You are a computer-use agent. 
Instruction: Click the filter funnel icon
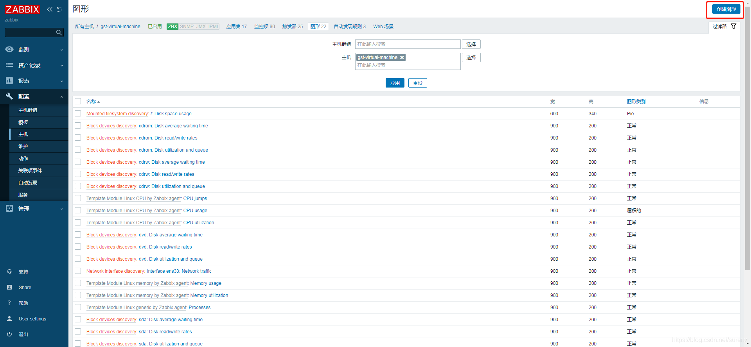coord(733,26)
